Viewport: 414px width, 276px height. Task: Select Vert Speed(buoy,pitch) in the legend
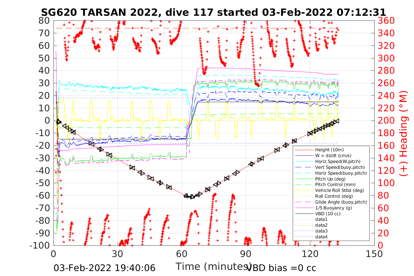click(340, 167)
